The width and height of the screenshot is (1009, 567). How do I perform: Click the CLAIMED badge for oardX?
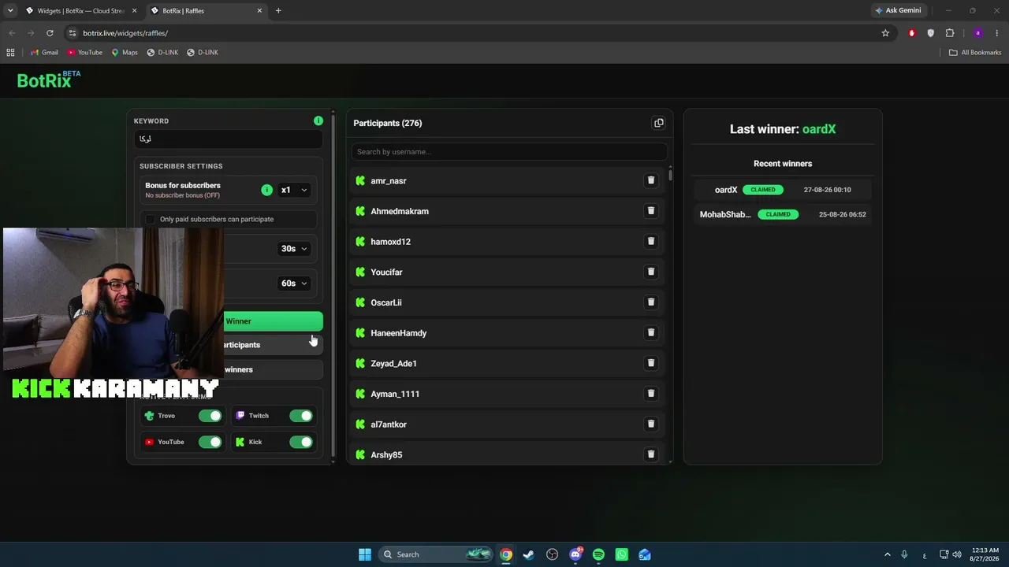763,190
